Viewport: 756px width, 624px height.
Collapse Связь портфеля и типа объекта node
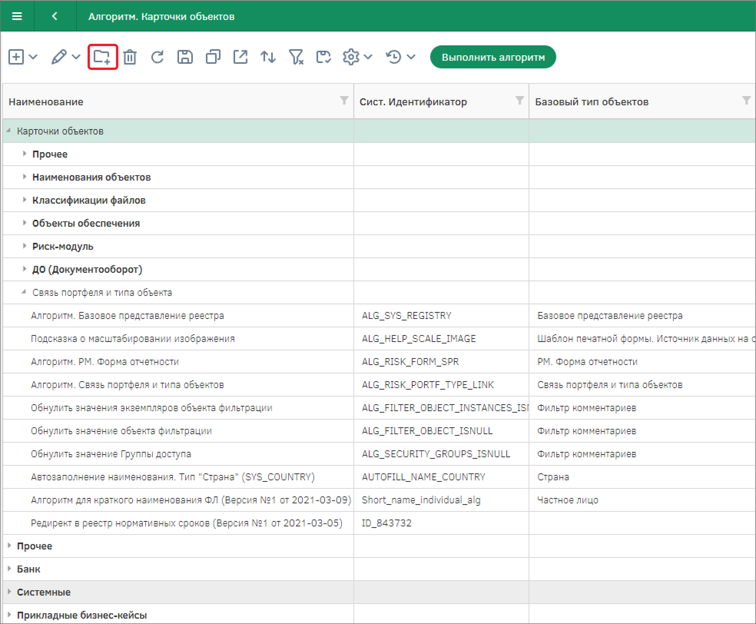24,292
